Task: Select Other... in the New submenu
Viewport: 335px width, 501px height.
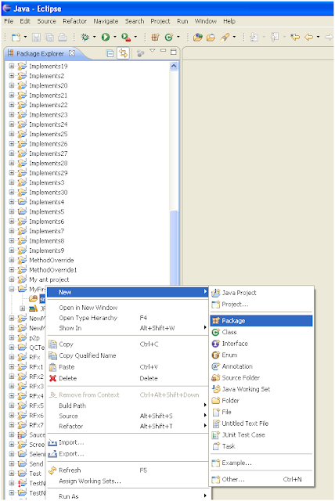Action: 261,480
